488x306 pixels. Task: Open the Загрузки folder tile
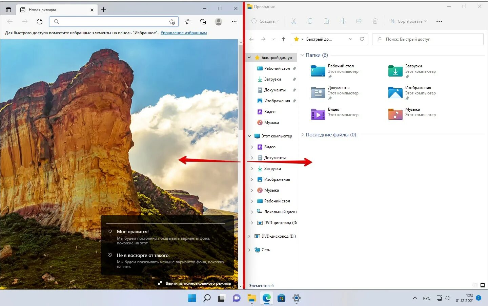[412, 71]
